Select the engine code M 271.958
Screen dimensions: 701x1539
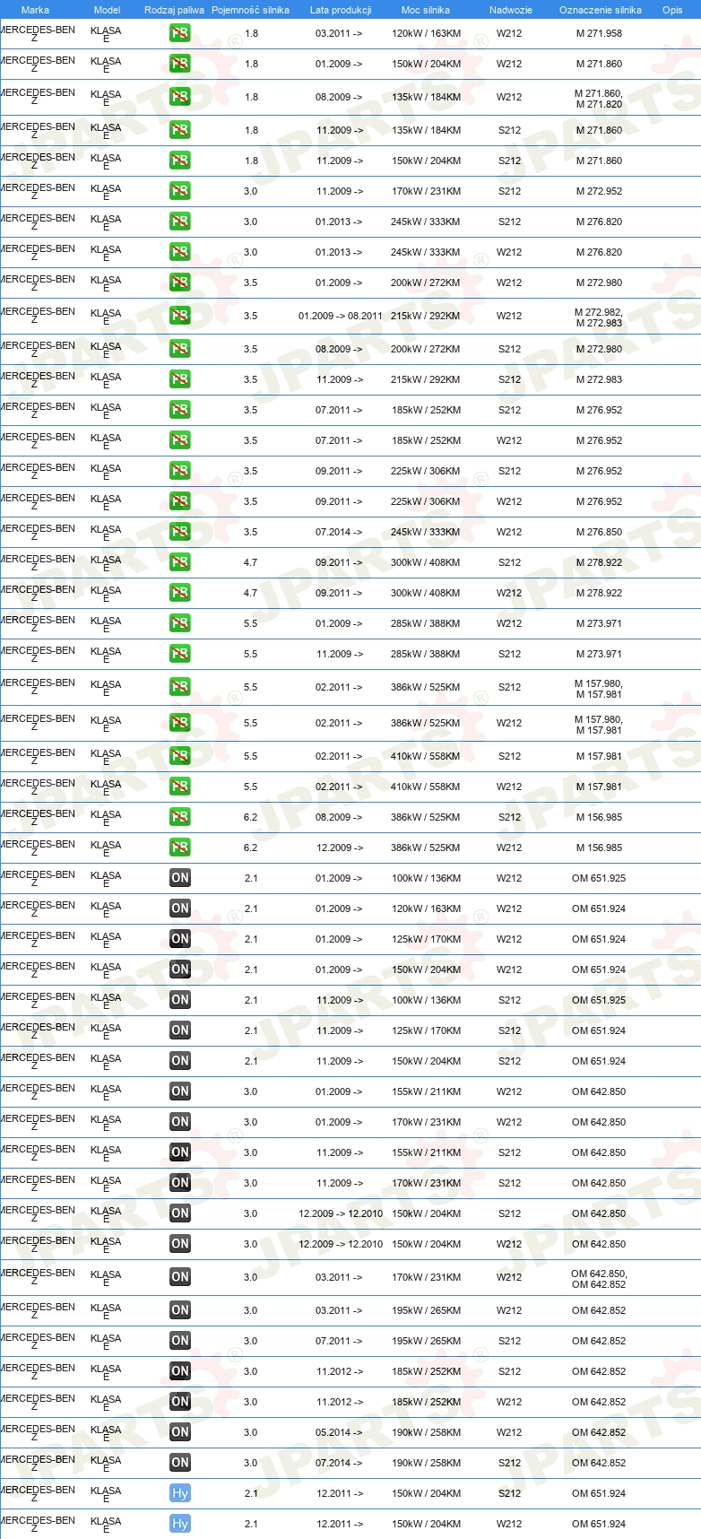(x=599, y=33)
